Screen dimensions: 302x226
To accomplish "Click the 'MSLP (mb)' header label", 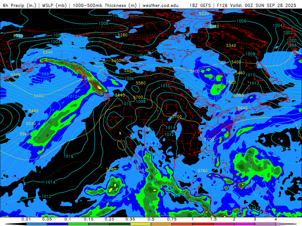I will pos(54,5).
